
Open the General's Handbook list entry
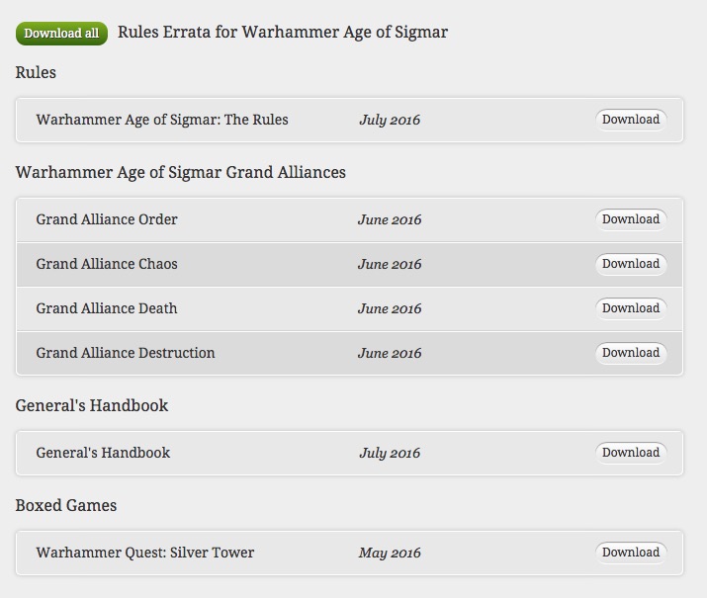pyautogui.click(x=103, y=453)
